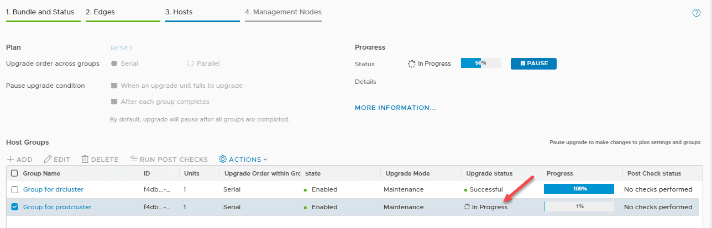Viewport: 712px width, 228px height.
Task: Open the MORE INFORMATION link
Action: pos(395,108)
